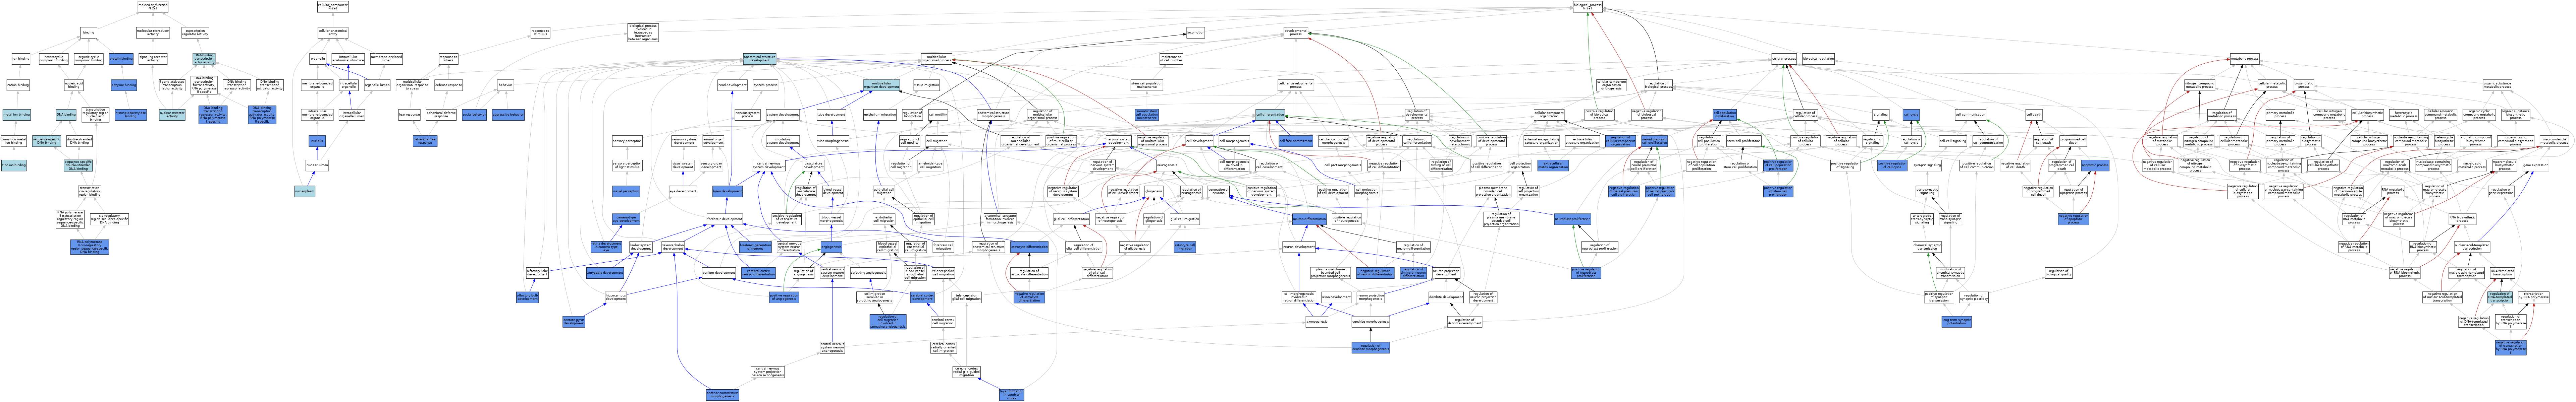Select the "signaling receptor activity" node
The height and width of the screenshot is (402, 2576).
click(153, 59)
